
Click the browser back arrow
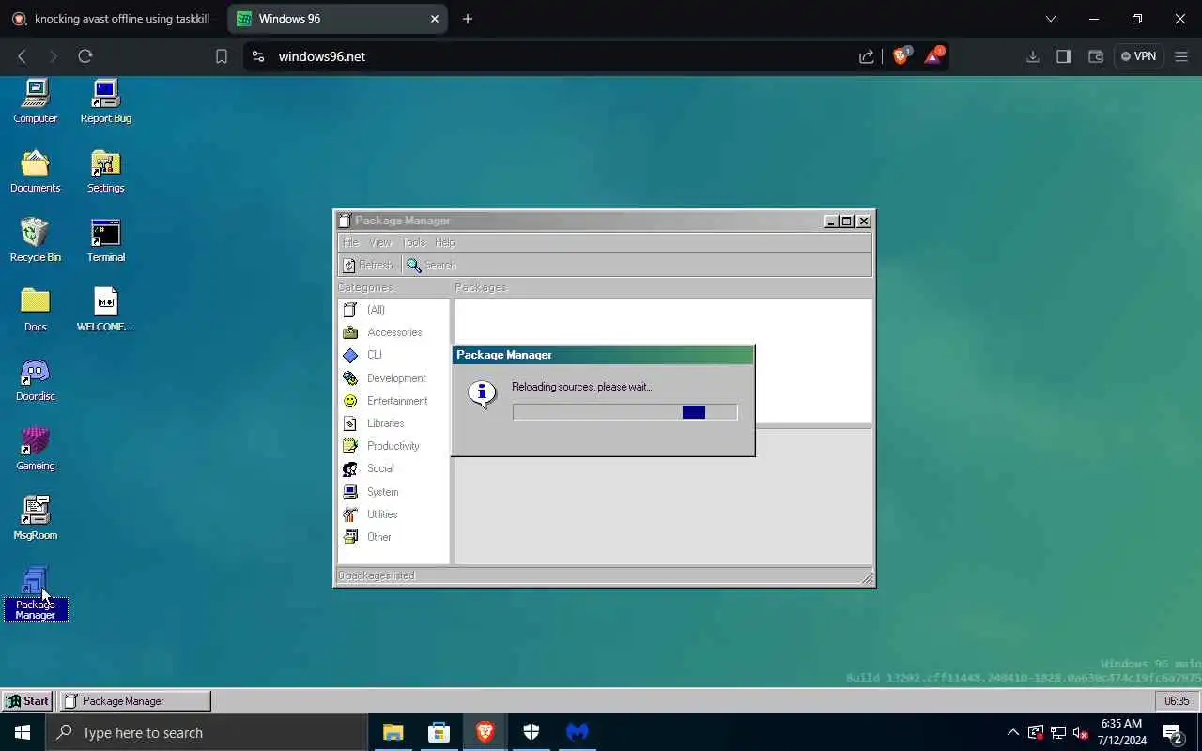pos(22,56)
